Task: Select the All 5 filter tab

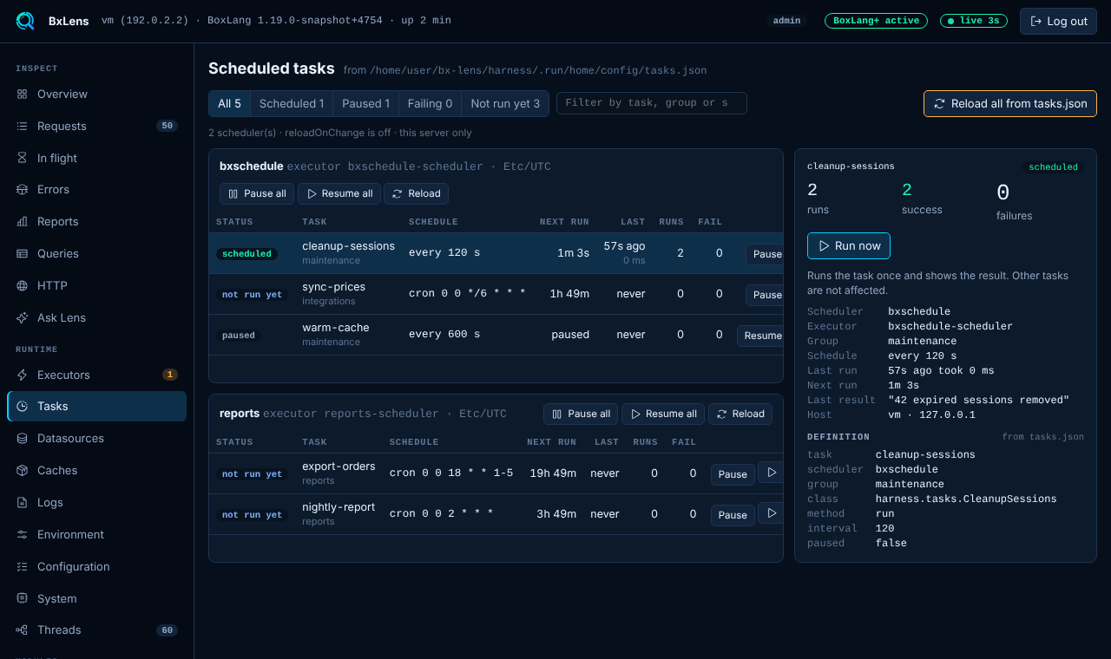Action: click(229, 103)
